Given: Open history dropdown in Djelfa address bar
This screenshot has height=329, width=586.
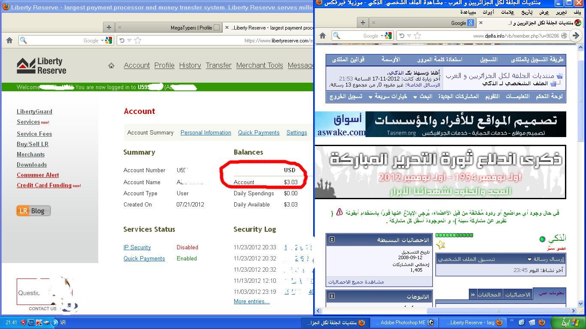Looking at the screenshot, I should [409, 36].
